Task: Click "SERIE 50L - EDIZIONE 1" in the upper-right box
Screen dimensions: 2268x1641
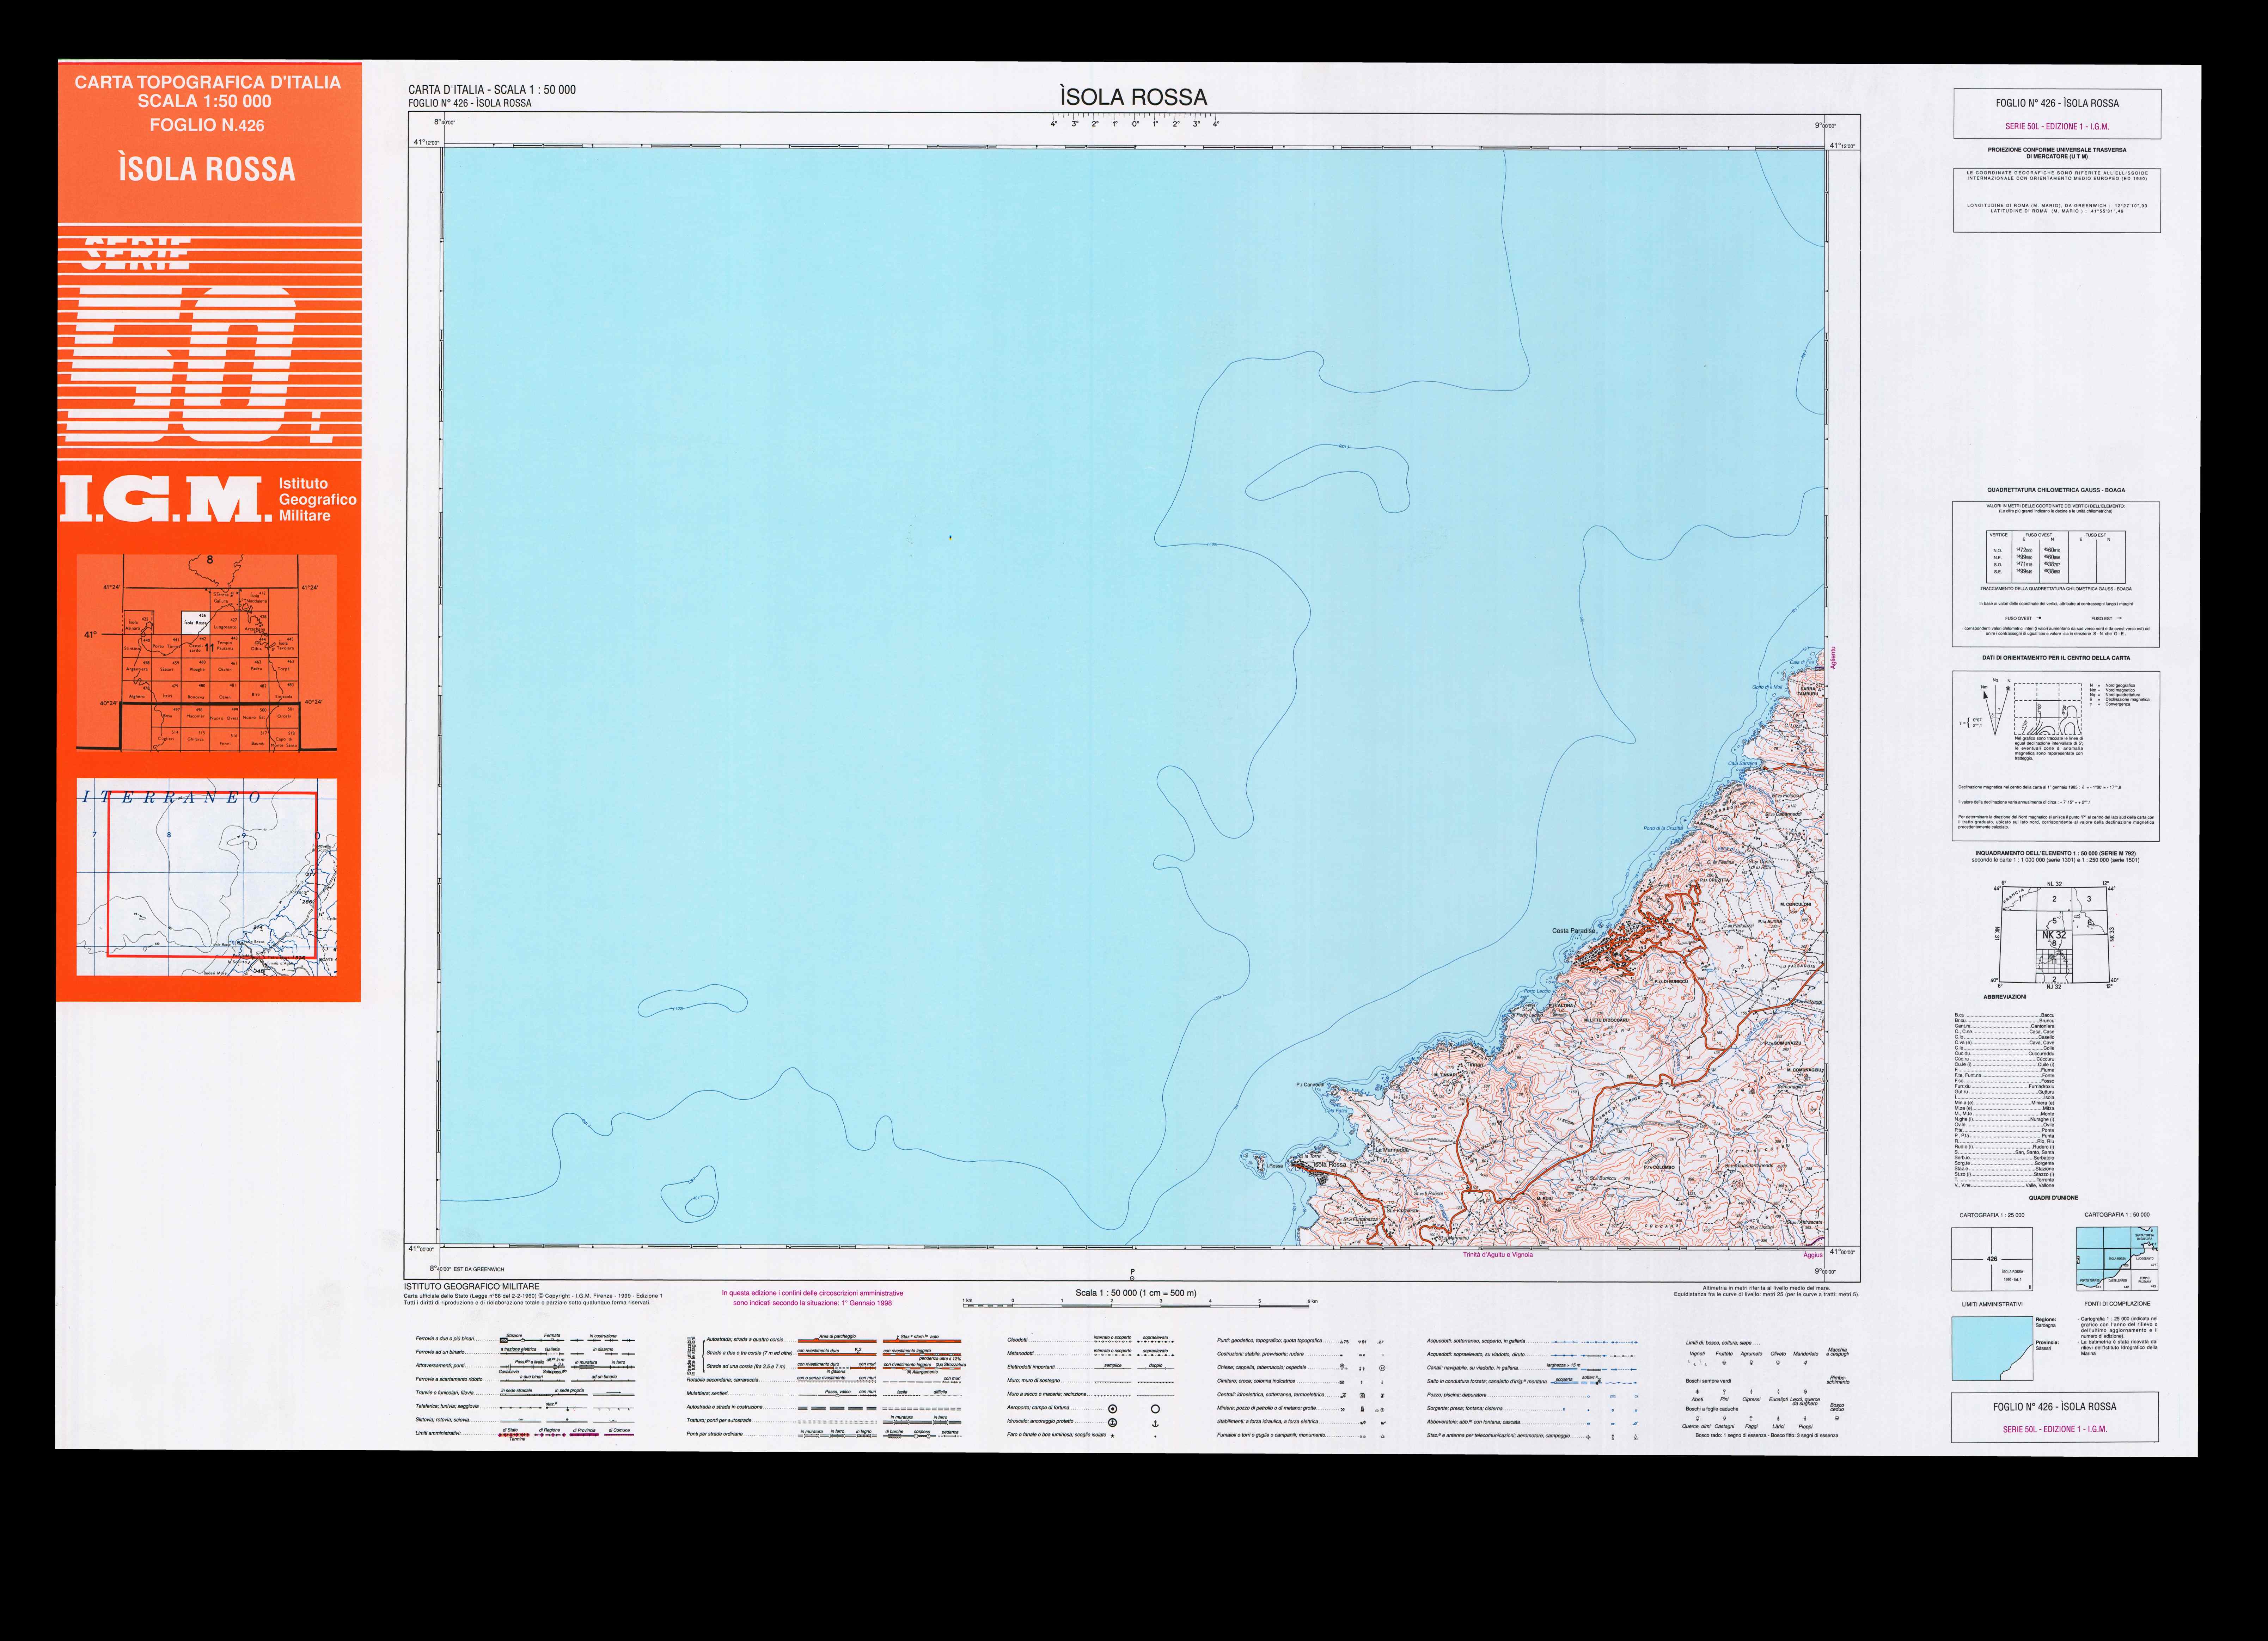Action: coord(2057,127)
